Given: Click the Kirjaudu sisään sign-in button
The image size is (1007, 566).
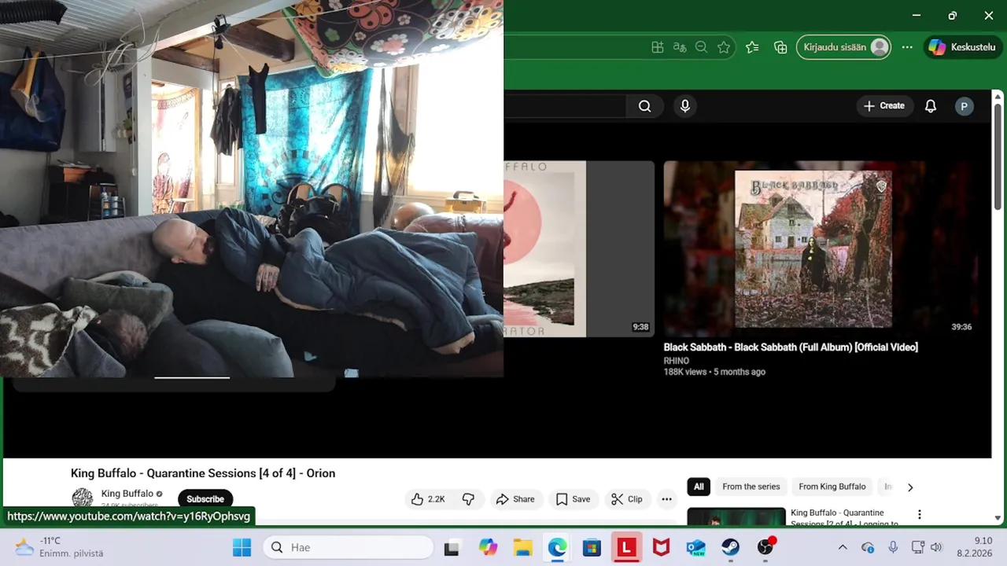Looking at the screenshot, I should tap(843, 47).
